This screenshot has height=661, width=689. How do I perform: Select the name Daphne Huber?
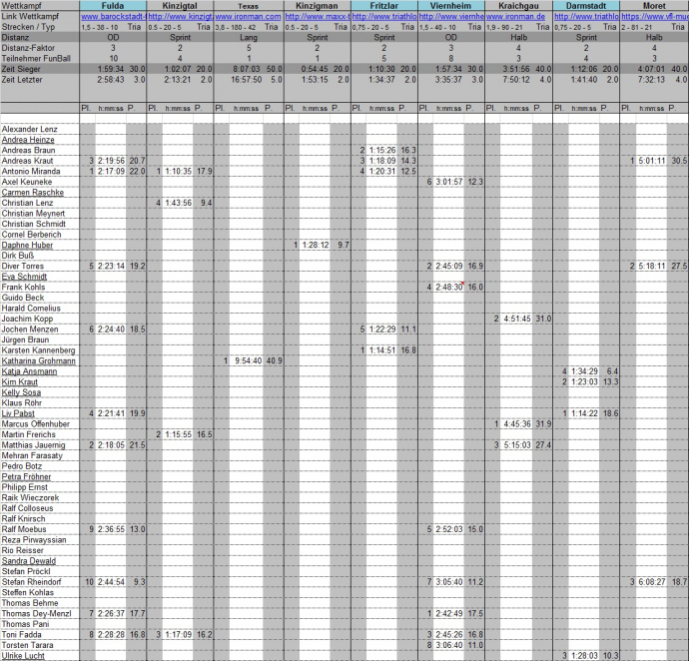(27, 246)
